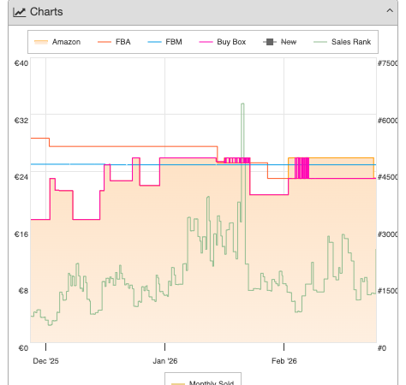The image size is (406, 385).
Task: Collapse the Charts panel with the chevron
Action: click(390, 11)
